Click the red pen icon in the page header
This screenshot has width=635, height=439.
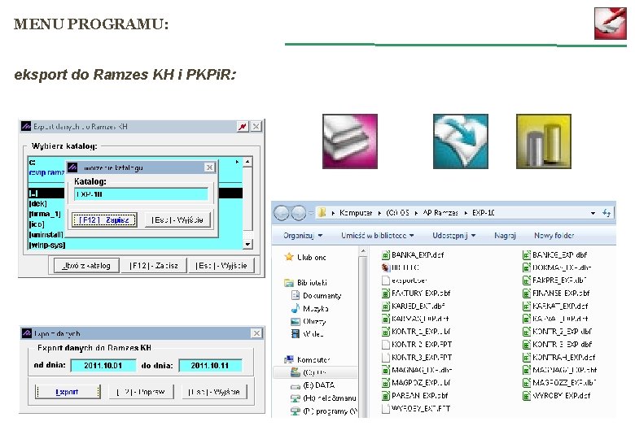(611, 24)
